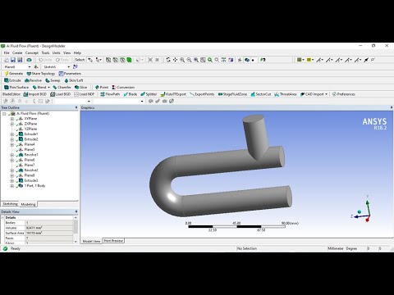Select Plane7 in the tree outline

pyautogui.click(x=30, y=165)
